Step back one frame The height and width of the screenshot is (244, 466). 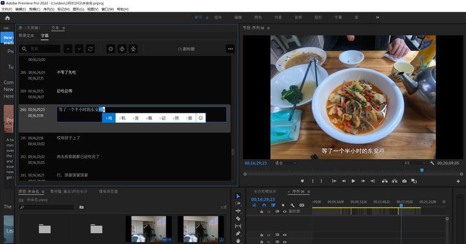point(344,181)
